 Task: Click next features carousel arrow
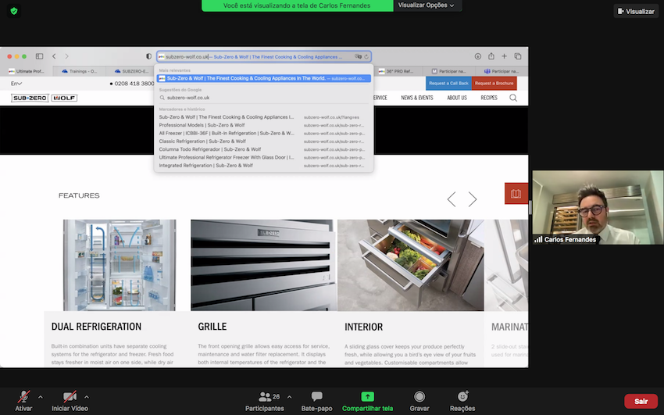[x=473, y=199]
